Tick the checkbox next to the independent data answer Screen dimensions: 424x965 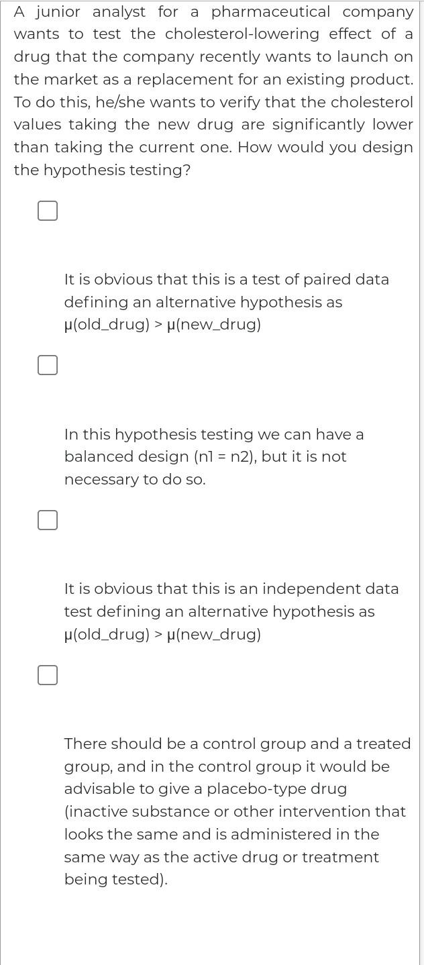tap(48, 519)
